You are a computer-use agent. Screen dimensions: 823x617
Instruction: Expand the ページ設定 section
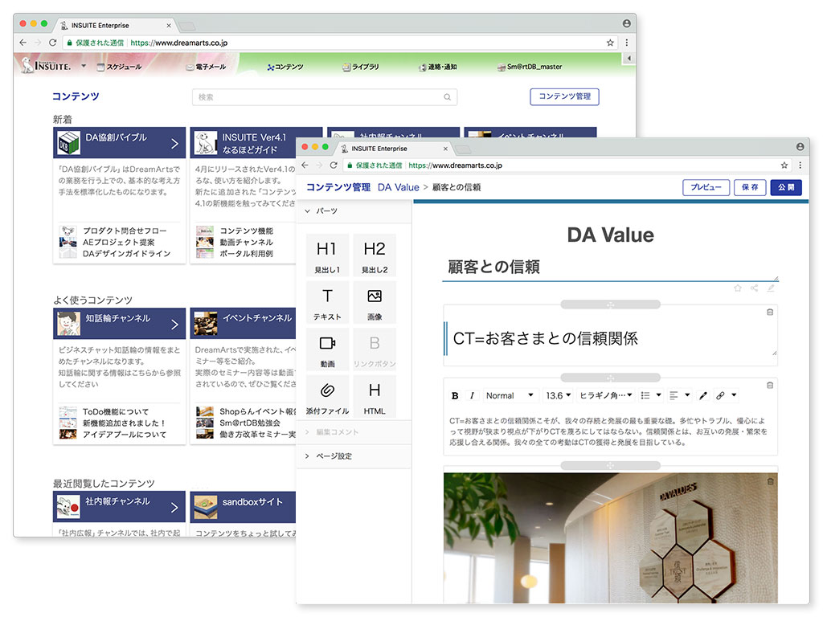point(354,456)
